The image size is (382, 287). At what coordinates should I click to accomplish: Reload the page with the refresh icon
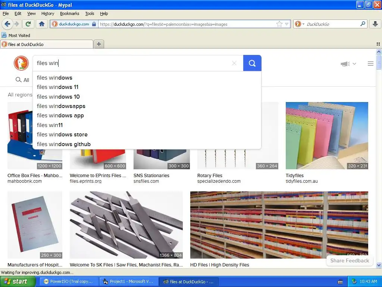pyautogui.click(x=28, y=24)
